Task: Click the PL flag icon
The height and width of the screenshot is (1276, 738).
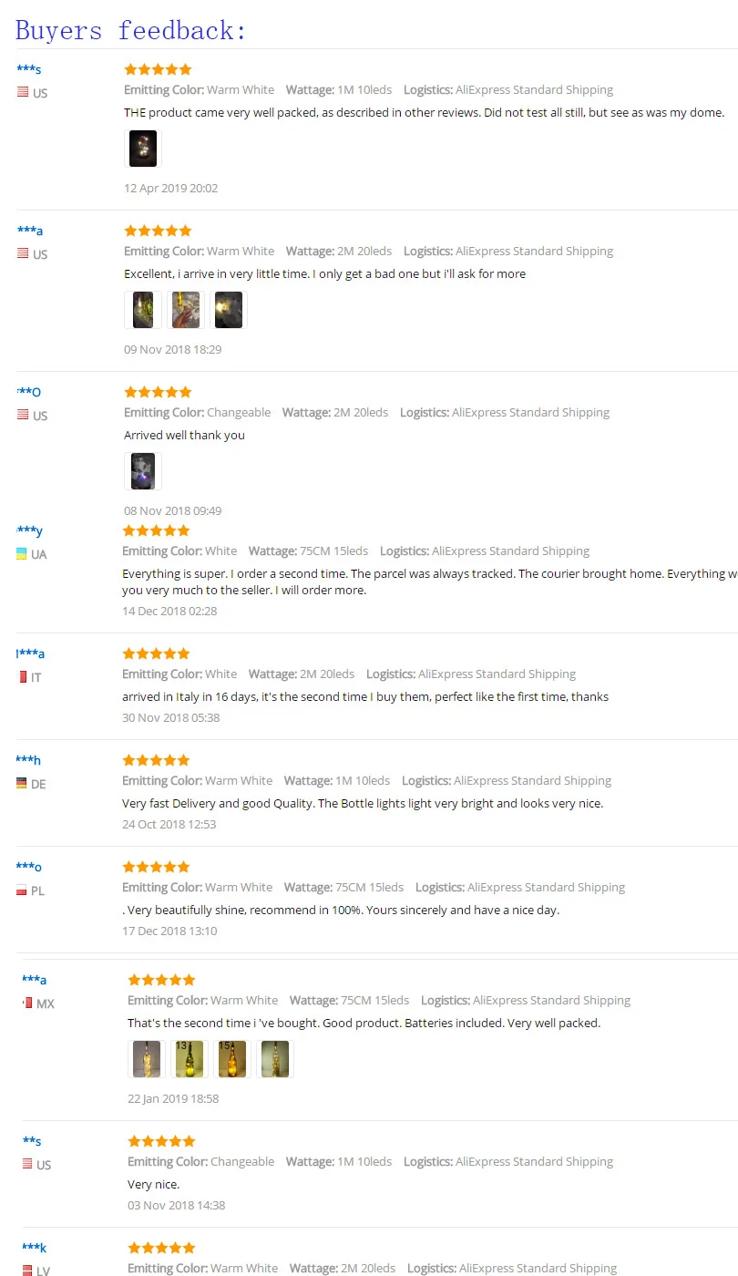Action: click(x=21, y=890)
